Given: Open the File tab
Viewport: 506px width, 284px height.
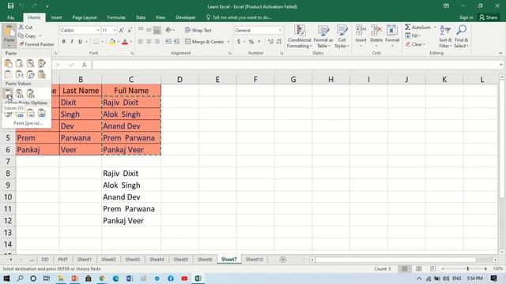Looking at the screenshot, I should [x=10, y=17].
